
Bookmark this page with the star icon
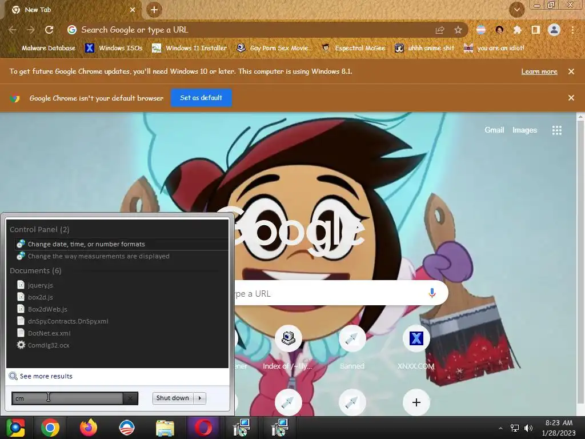[x=458, y=30]
